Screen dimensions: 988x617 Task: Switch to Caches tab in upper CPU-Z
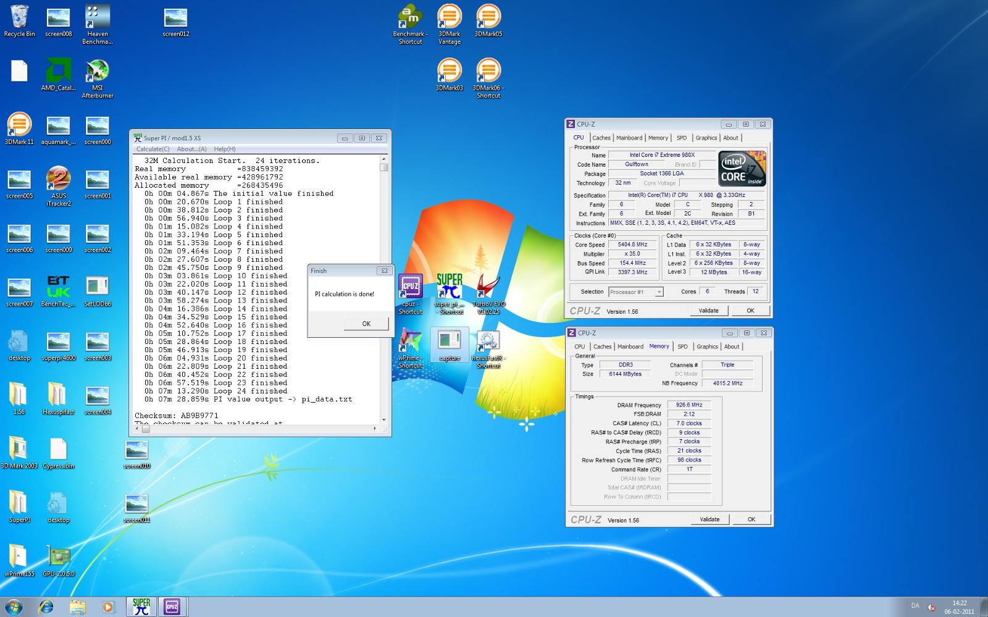pos(601,138)
